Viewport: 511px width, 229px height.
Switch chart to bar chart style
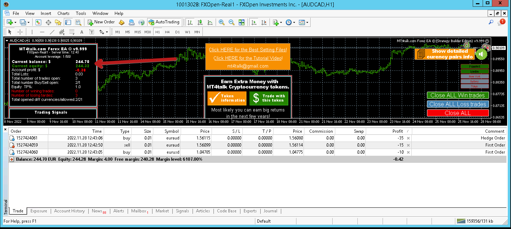190,22
